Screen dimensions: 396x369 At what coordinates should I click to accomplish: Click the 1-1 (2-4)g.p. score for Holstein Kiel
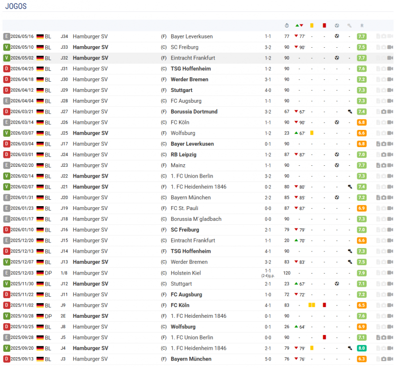(268, 273)
